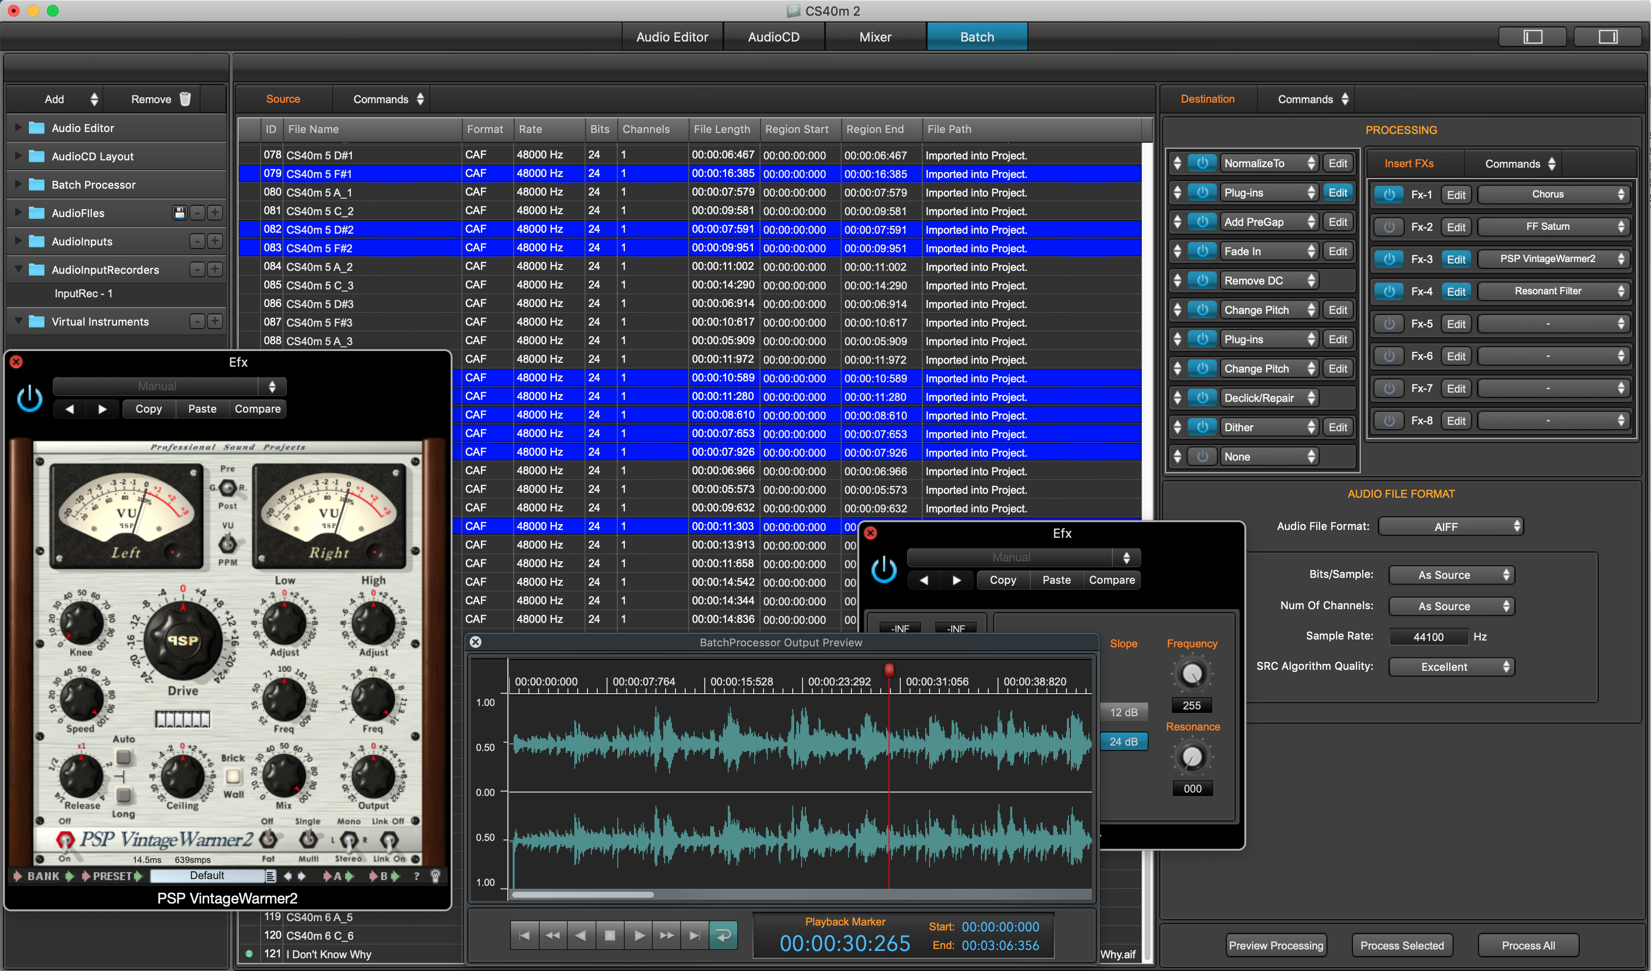Click the red playback marker on timeline
The height and width of the screenshot is (971, 1651).
point(889,670)
